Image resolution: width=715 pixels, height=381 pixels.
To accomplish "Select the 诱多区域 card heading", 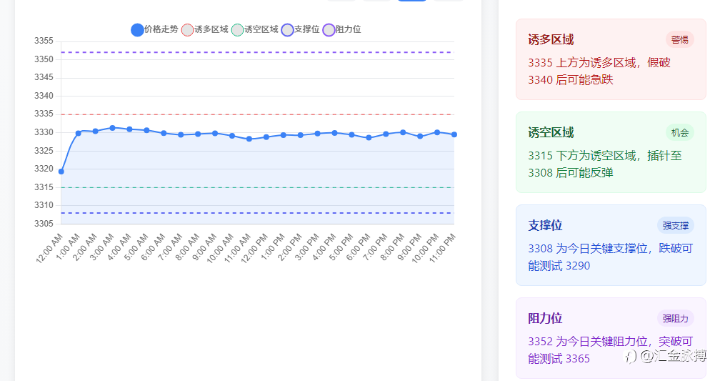I will click(551, 40).
